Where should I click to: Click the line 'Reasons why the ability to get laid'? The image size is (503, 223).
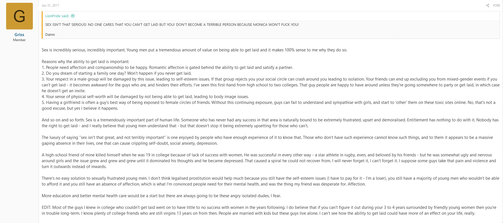[85, 62]
